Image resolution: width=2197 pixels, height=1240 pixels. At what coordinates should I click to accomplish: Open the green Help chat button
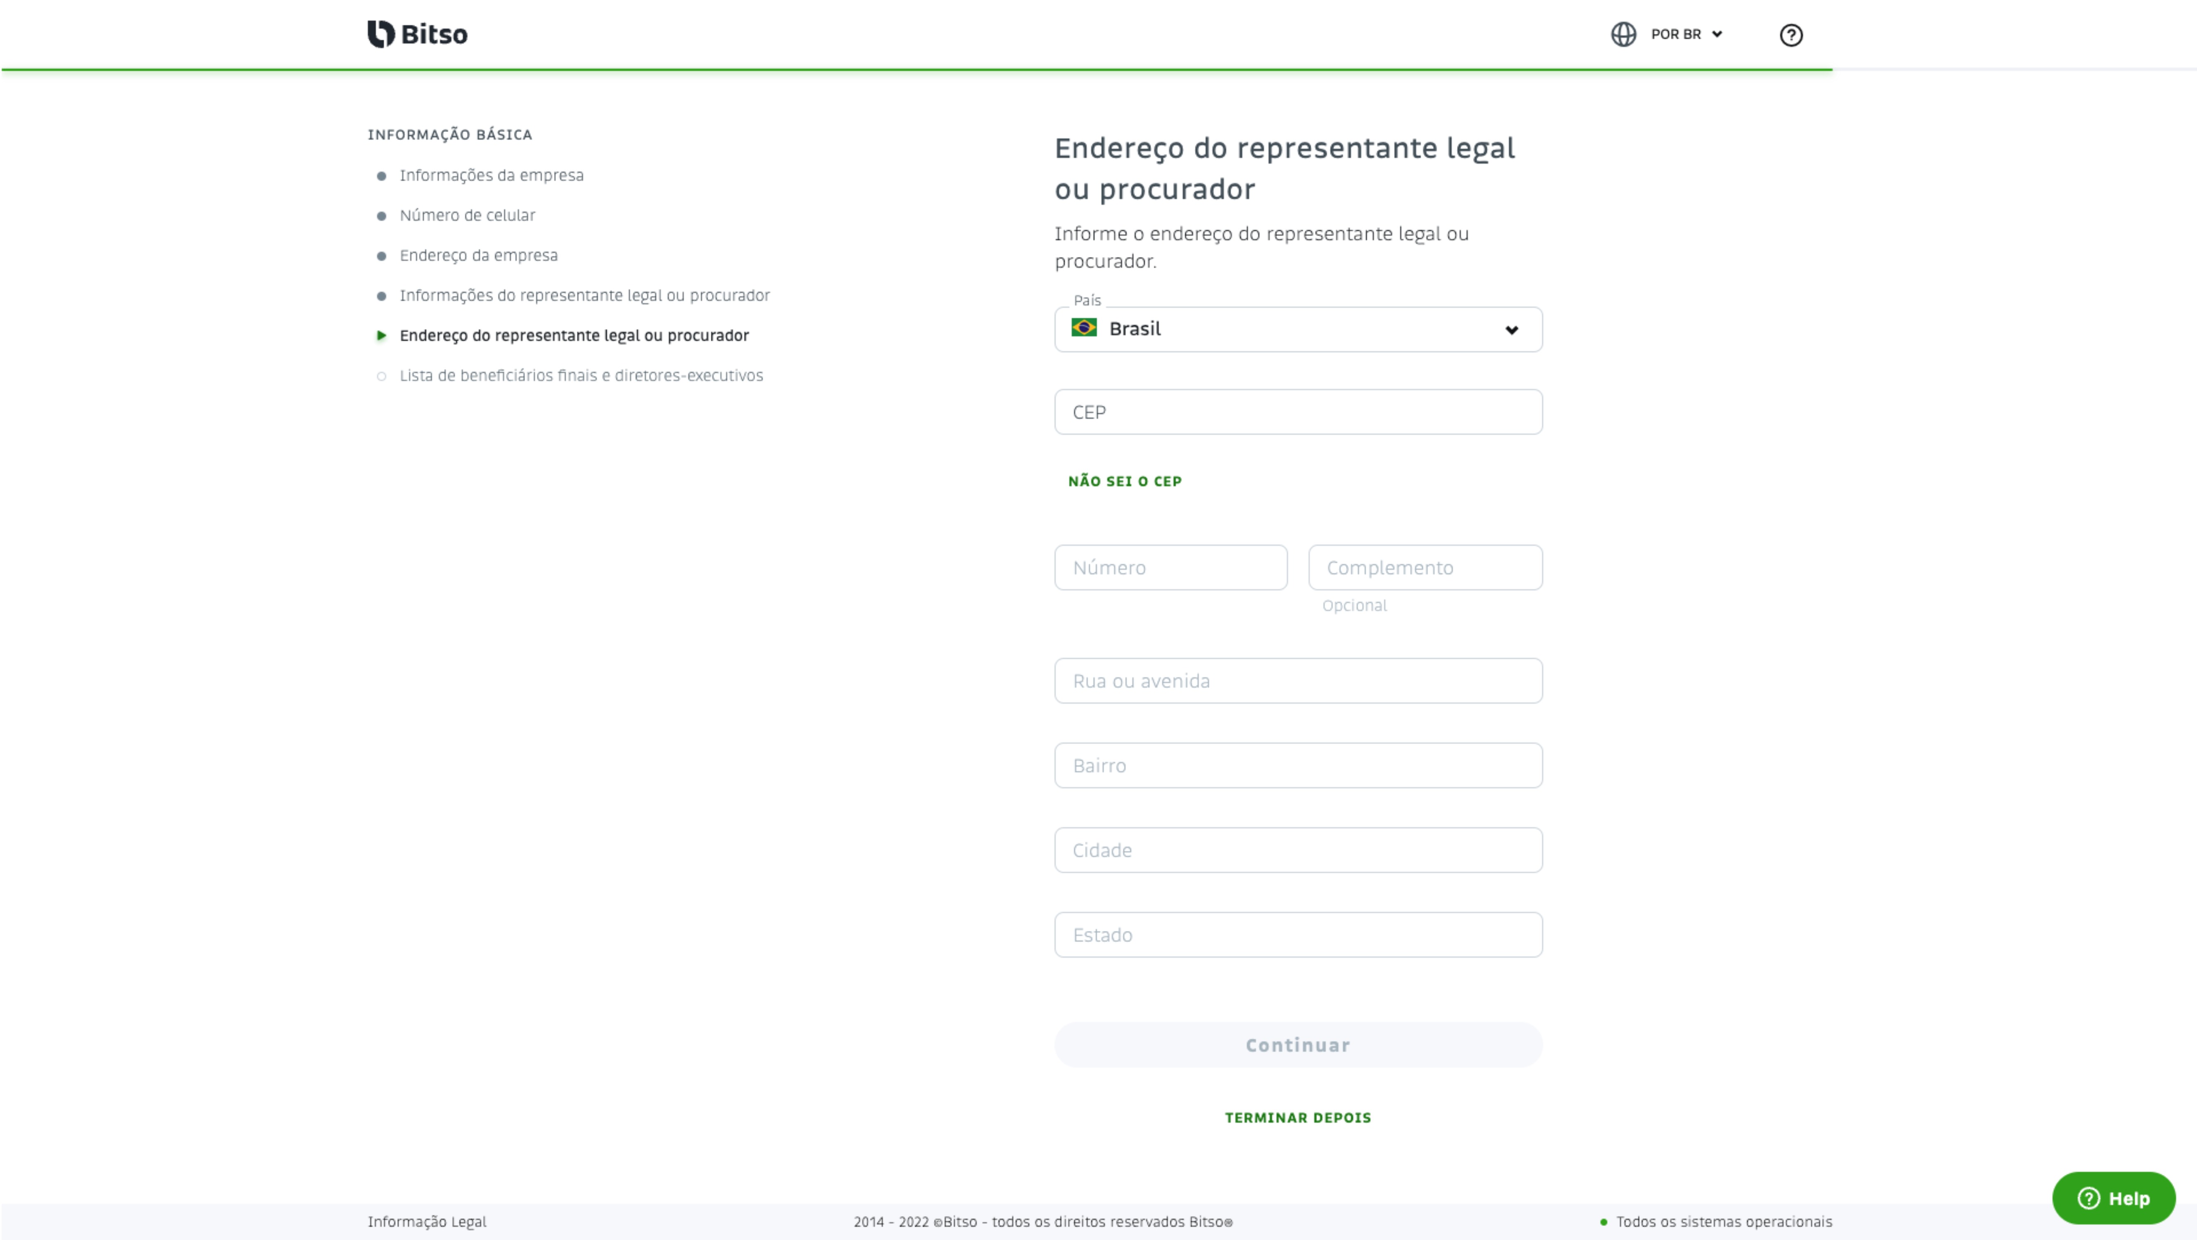2113,1198
